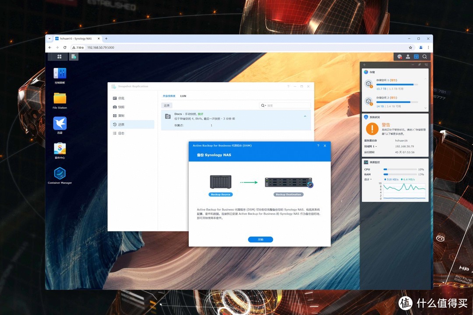Pin the widget panel with pushpin icon
This screenshot has width=473, height=315.
click(x=419, y=65)
